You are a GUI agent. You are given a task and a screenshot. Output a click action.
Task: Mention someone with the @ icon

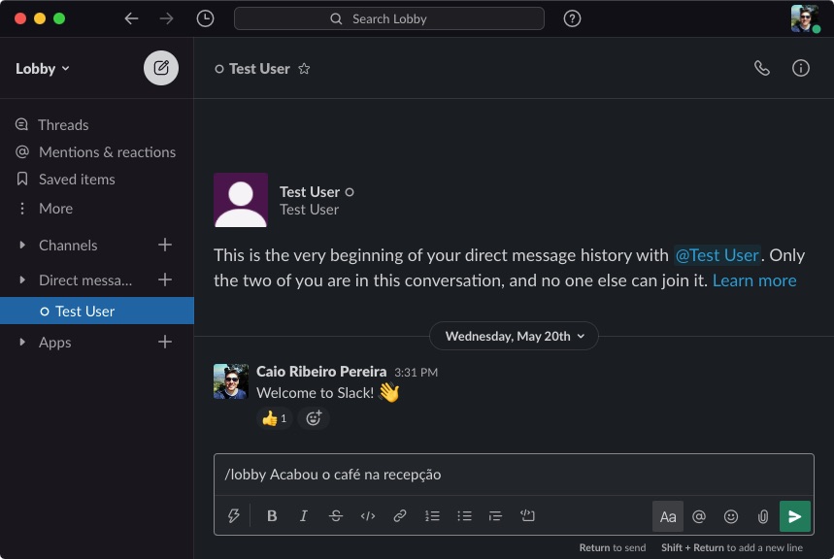tap(699, 516)
